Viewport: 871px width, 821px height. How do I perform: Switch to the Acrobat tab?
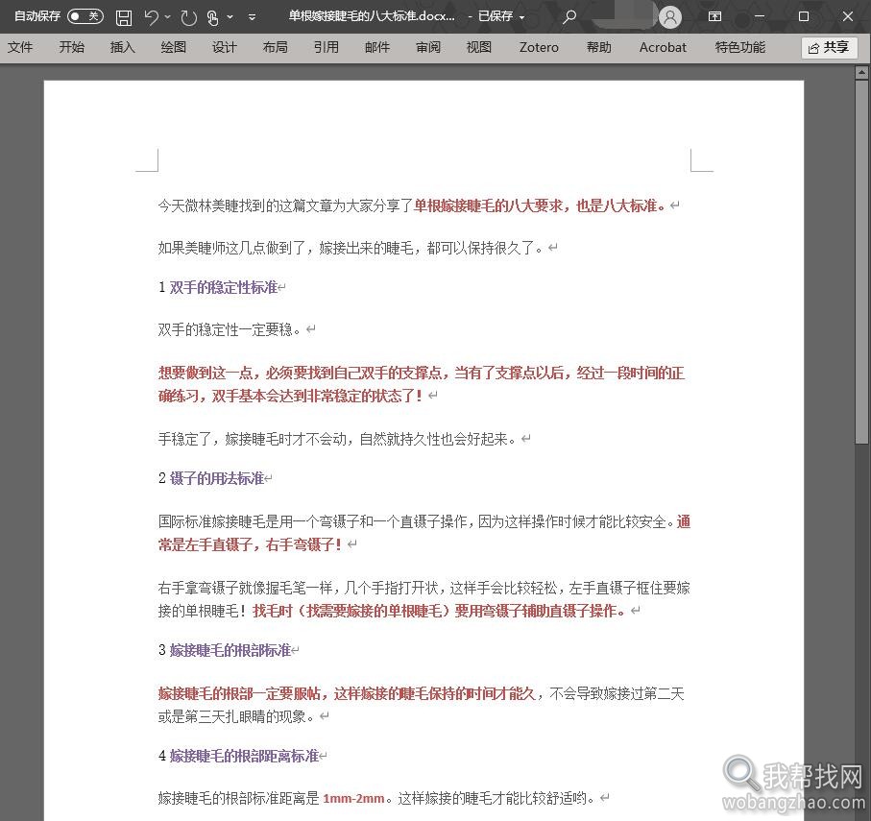pos(663,47)
